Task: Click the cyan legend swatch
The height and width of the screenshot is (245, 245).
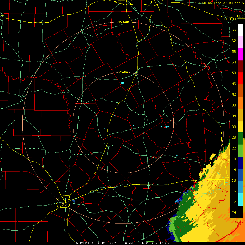Action: [240, 200]
